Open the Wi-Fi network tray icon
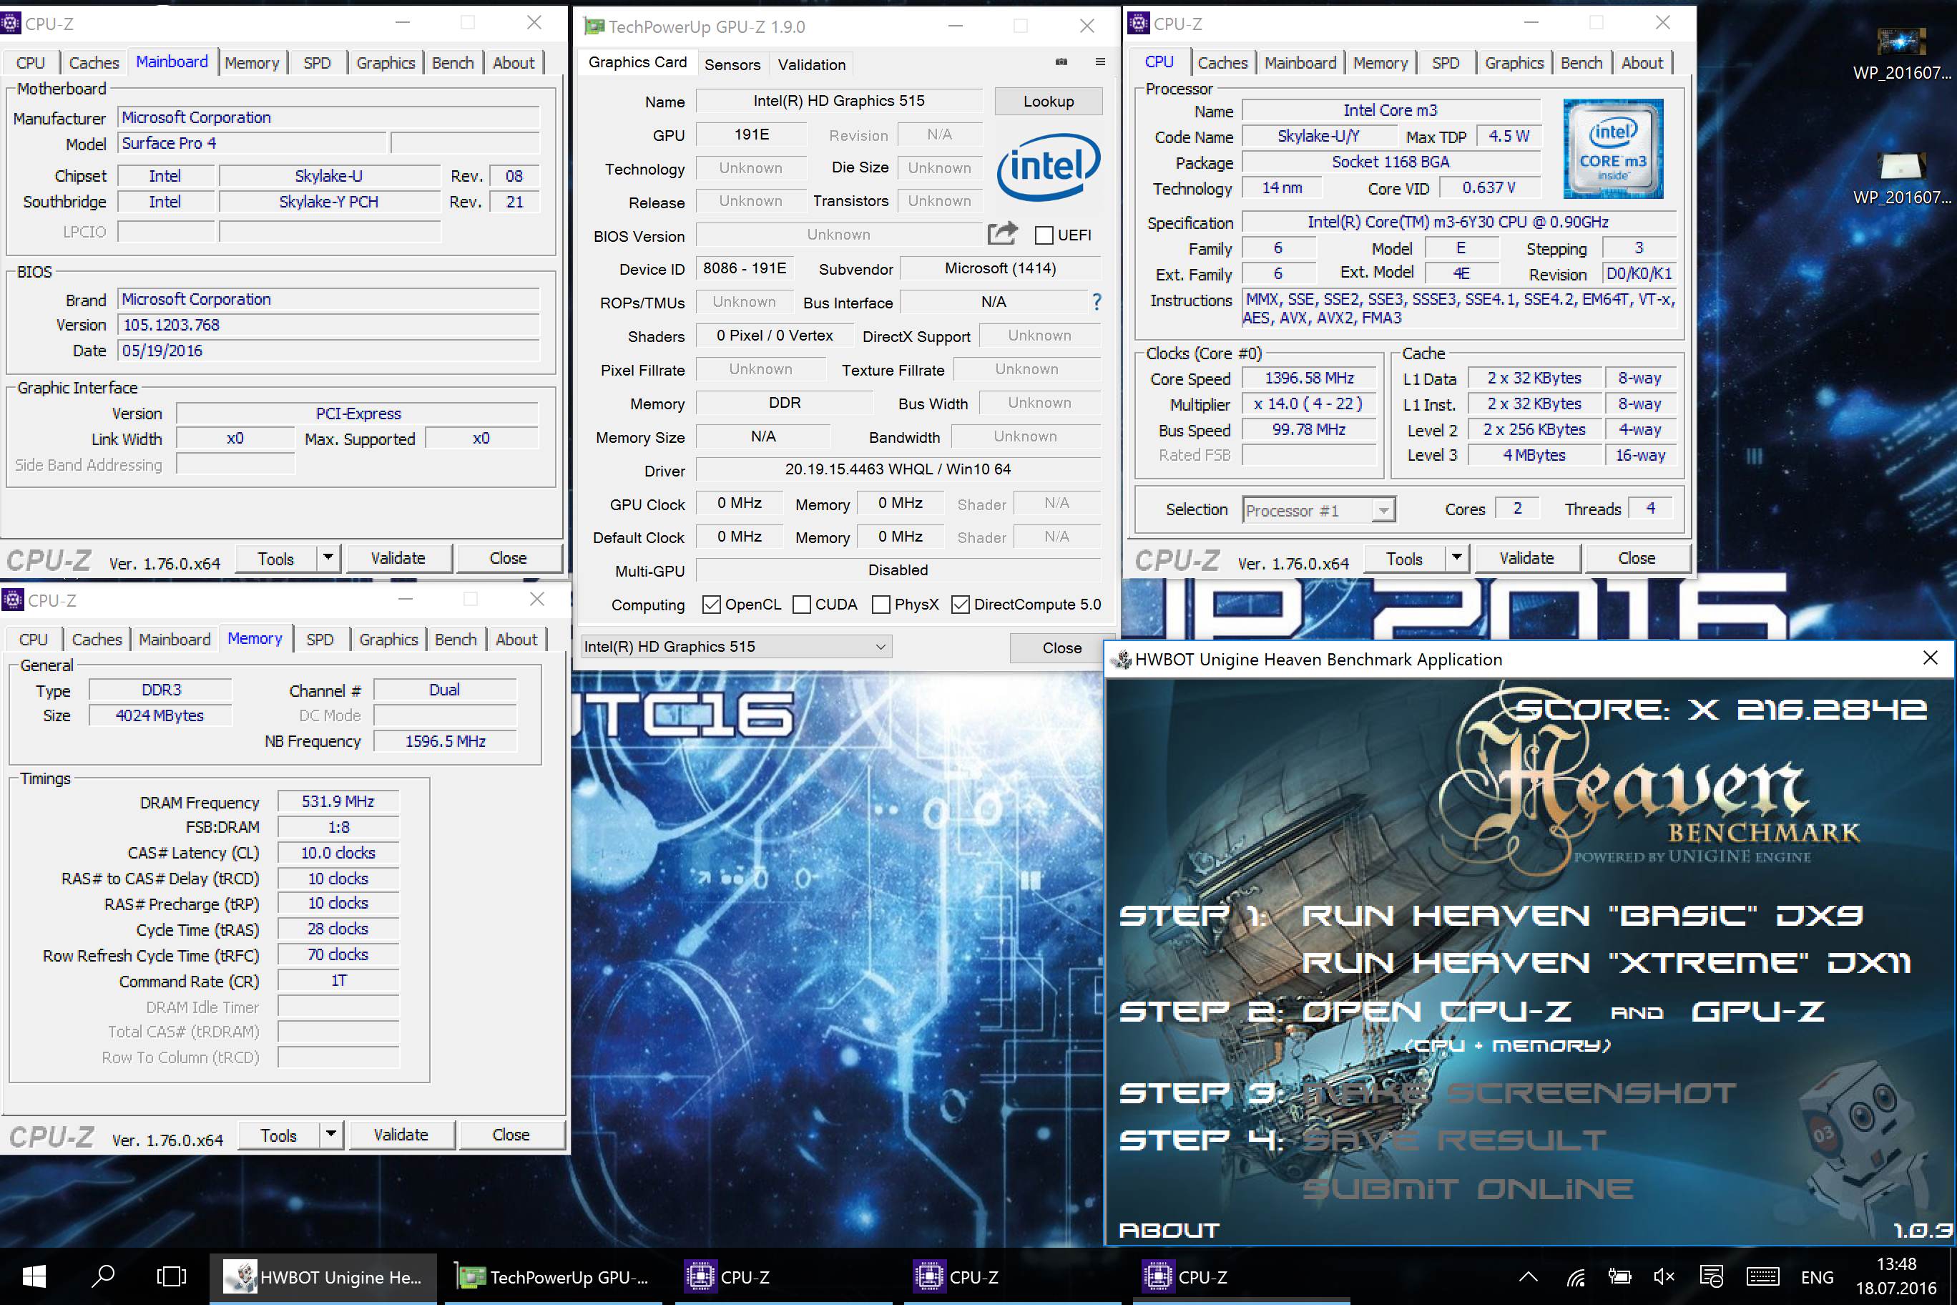The width and height of the screenshot is (1957, 1305). [x=1575, y=1276]
